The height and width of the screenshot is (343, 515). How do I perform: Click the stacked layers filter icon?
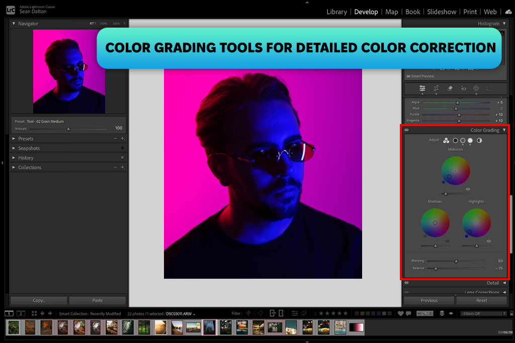(442, 313)
